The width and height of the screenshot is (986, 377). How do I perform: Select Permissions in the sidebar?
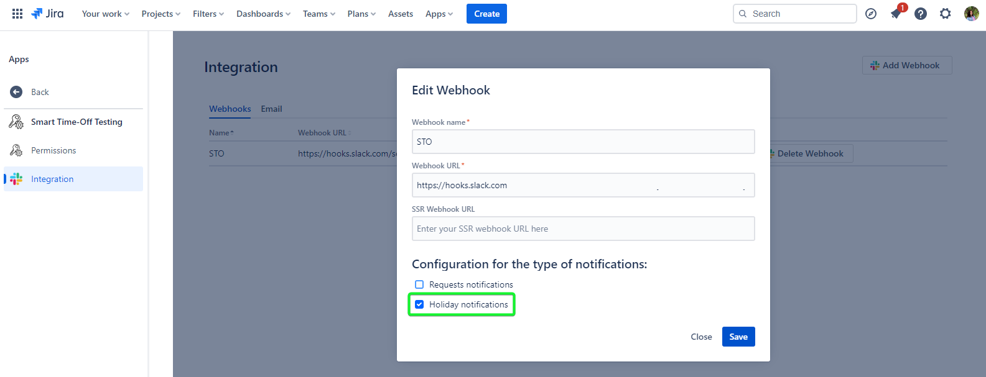[x=53, y=150]
